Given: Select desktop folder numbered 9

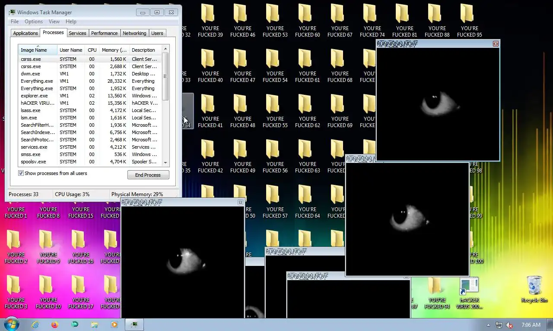Looking at the screenshot, I should tap(48, 247).
